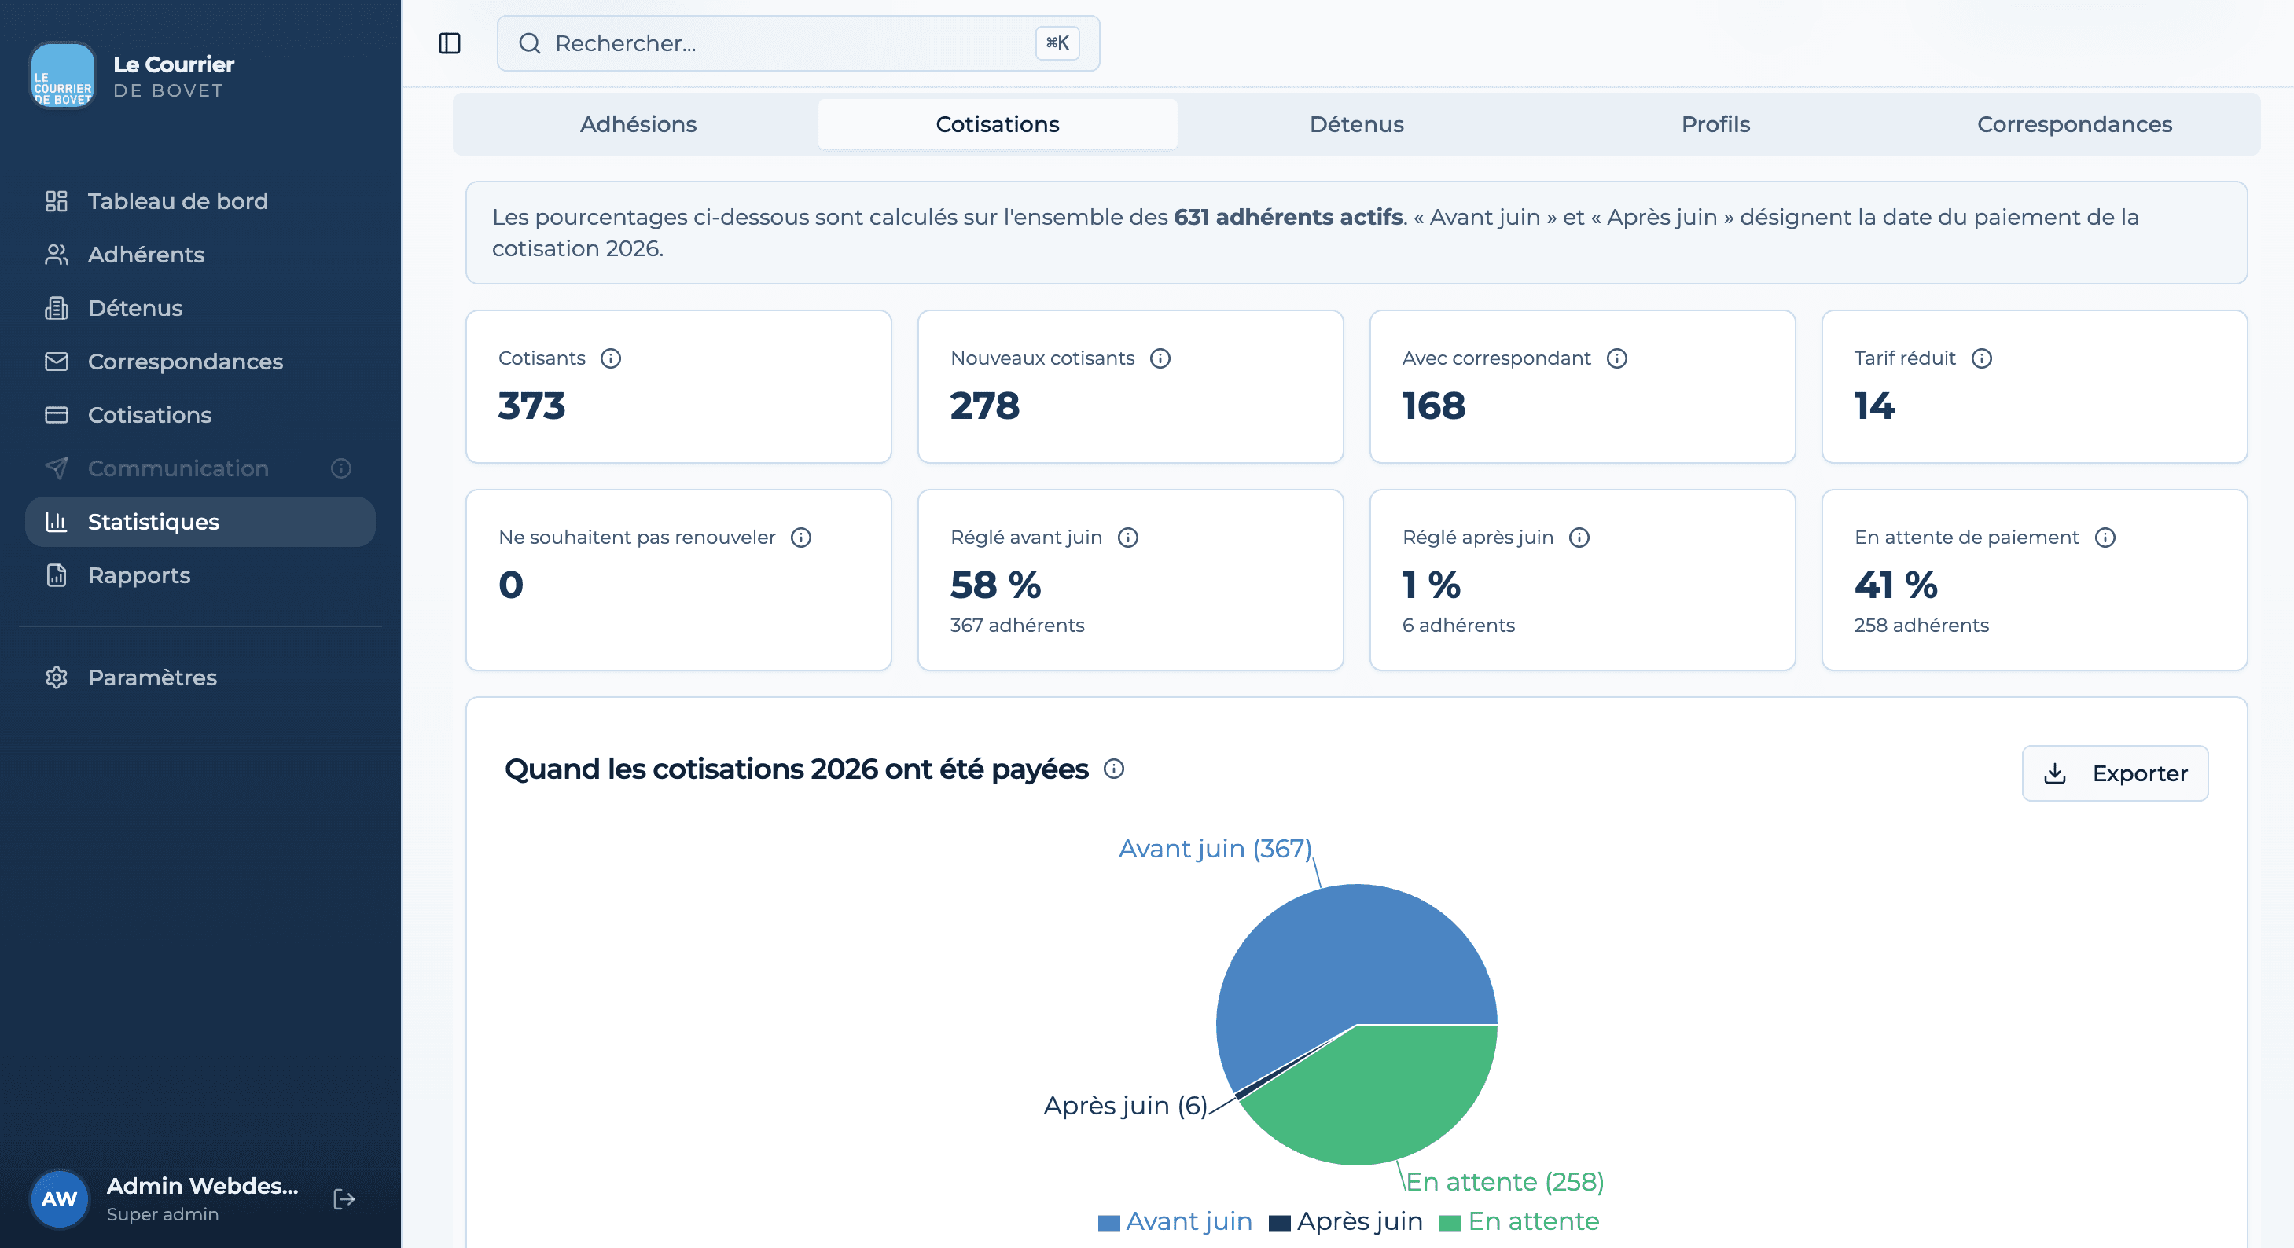Image resolution: width=2294 pixels, height=1248 pixels.
Task: Show info for En attente de paiement
Action: coord(2105,538)
